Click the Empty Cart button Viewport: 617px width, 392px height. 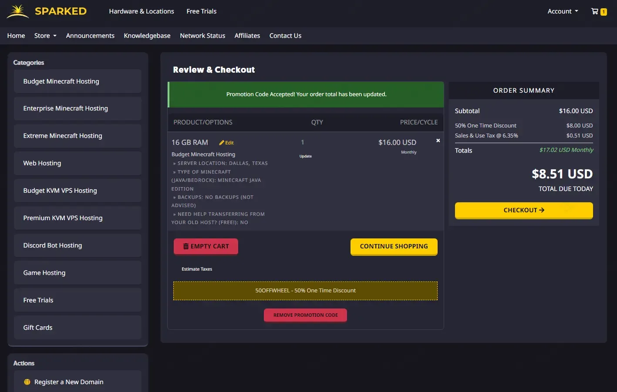[206, 246]
